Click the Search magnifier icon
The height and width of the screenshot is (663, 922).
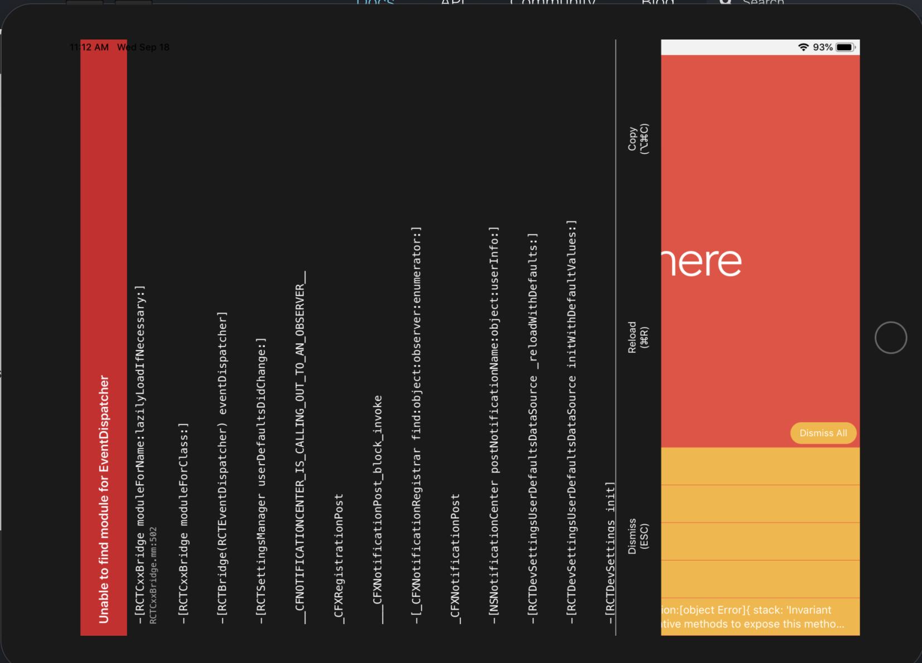(x=725, y=3)
